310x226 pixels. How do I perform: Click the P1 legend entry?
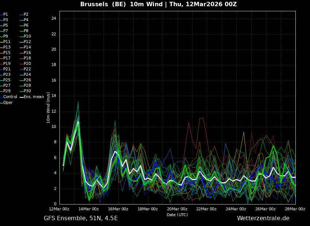click(5, 15)
